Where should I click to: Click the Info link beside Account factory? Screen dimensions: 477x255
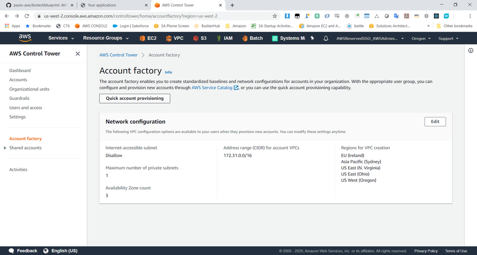pyautogui.click(x=168, y=72)
